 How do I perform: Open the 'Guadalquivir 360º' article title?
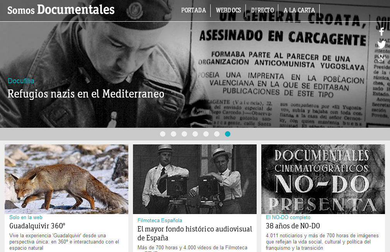pyautogui.click(x=37, y=226)
